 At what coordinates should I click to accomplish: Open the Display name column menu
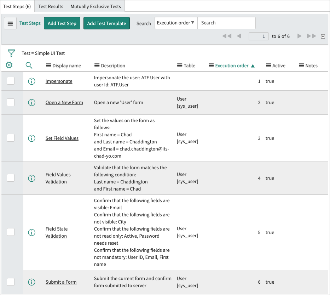(48, 66)
